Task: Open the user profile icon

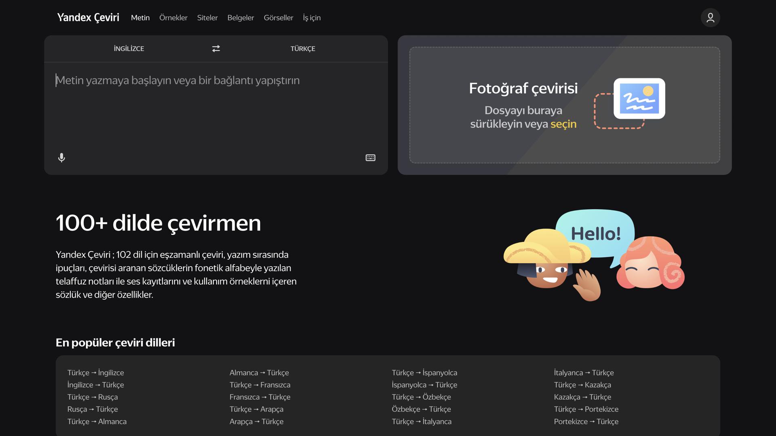Action: tap(710, 17)
